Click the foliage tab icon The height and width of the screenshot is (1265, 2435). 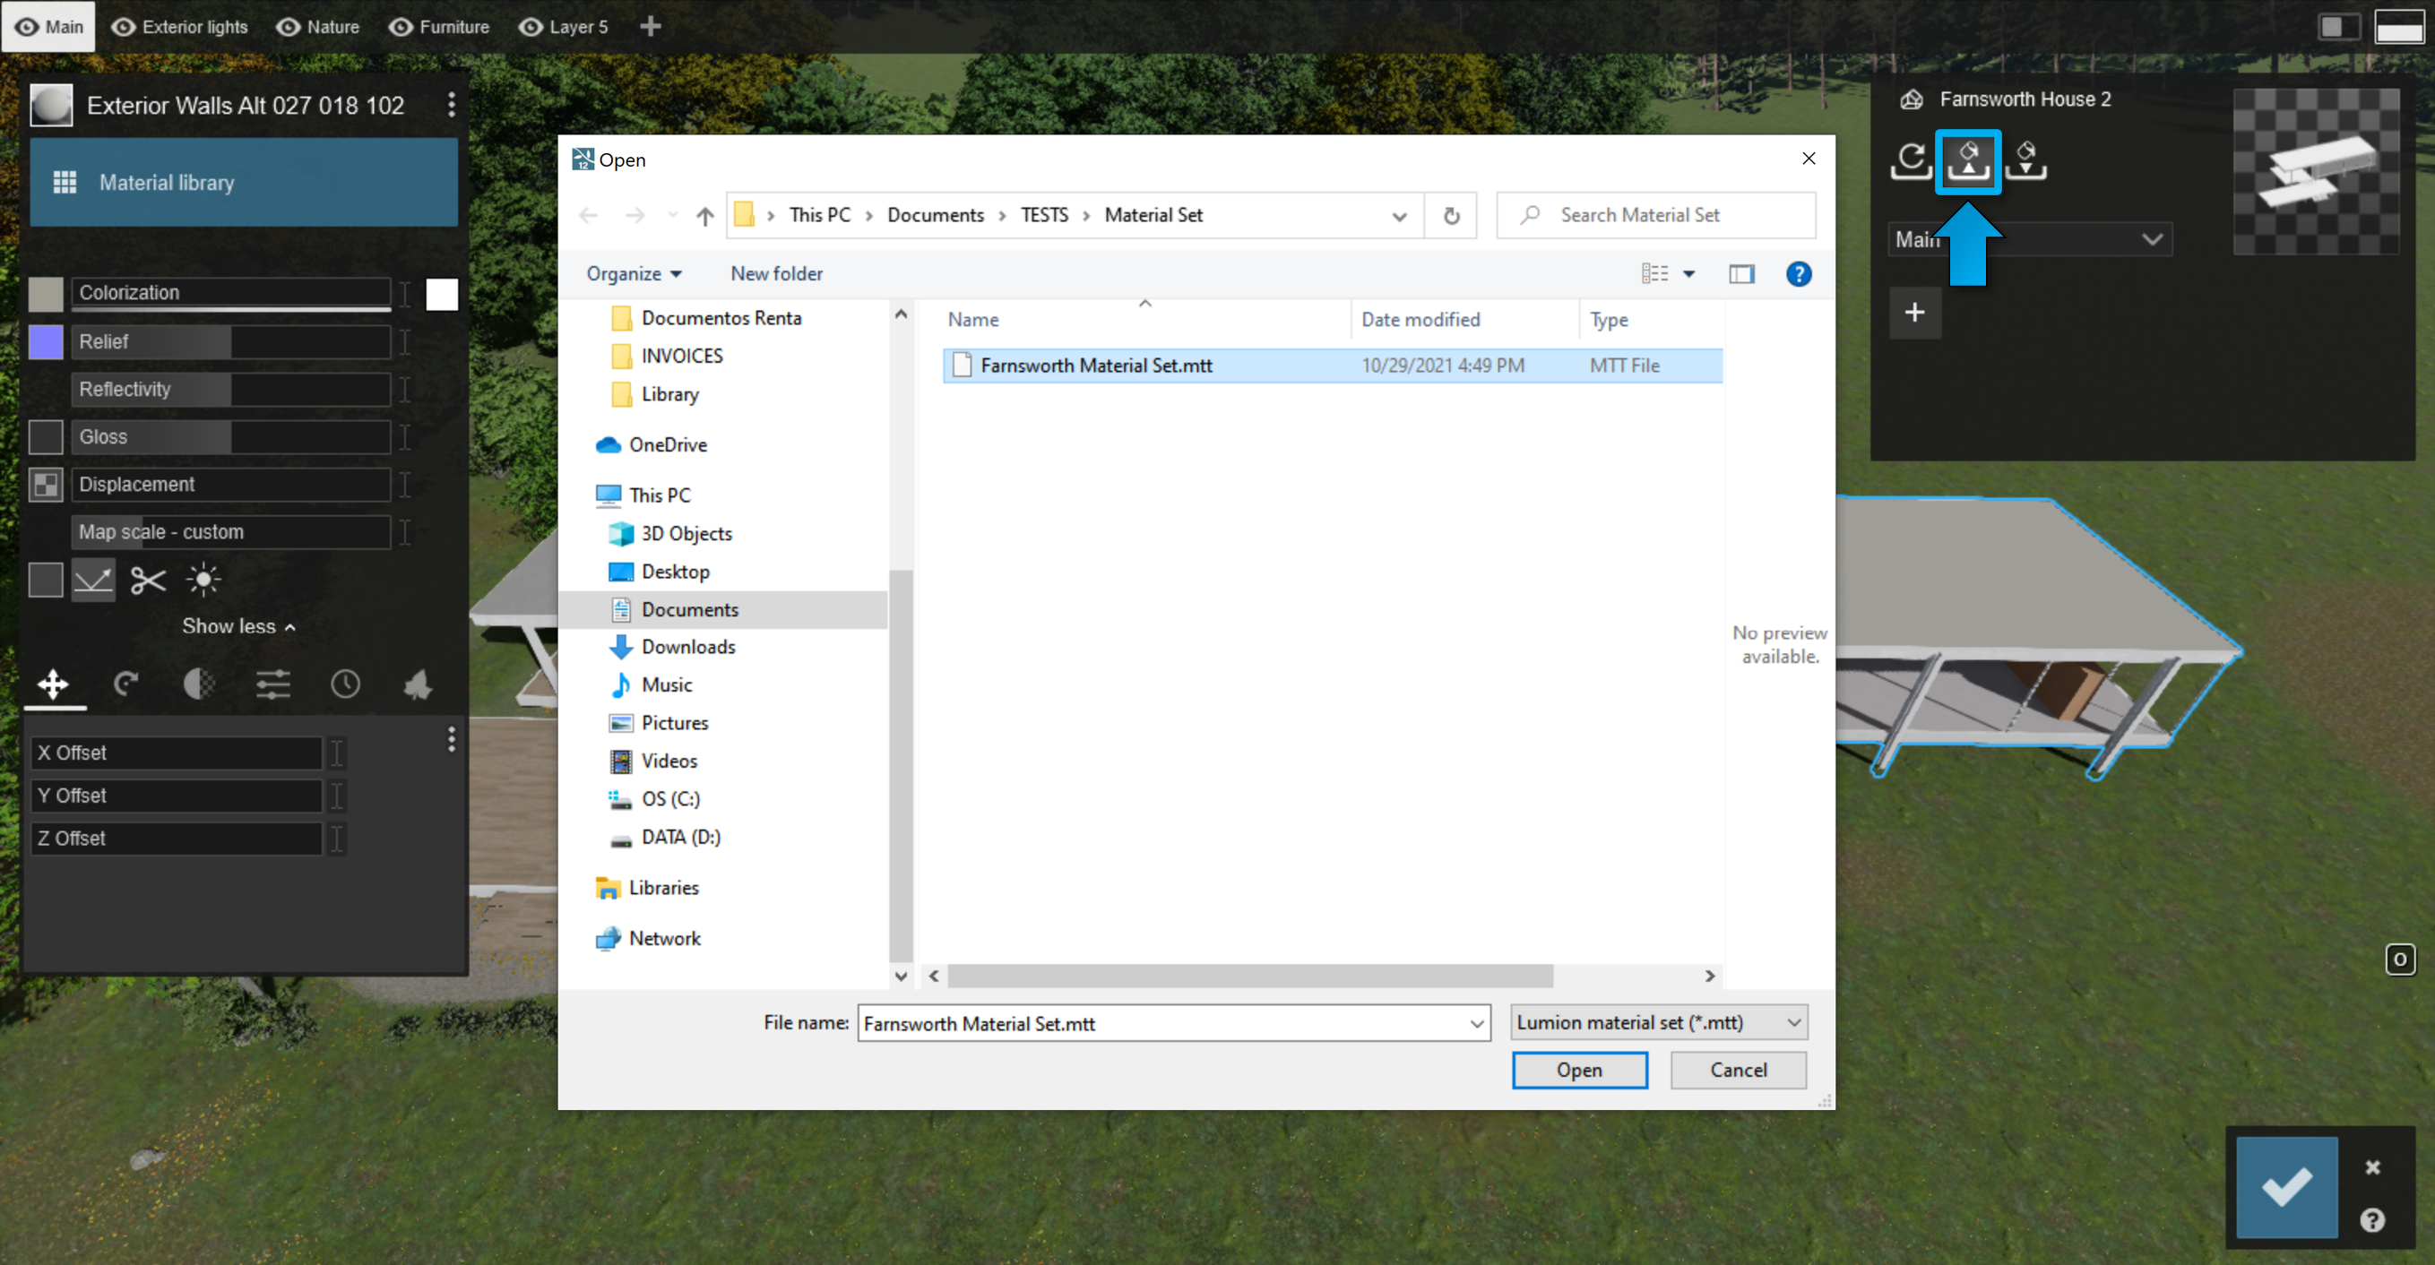(418, 684)
